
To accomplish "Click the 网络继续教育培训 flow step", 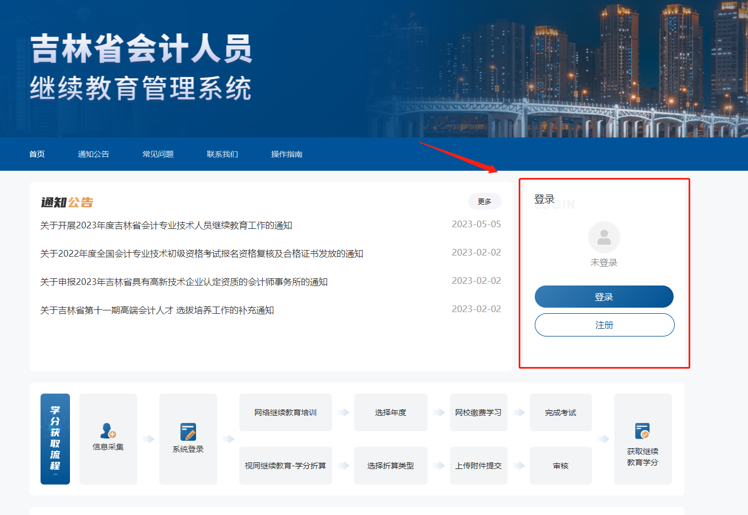I will 285,412.
